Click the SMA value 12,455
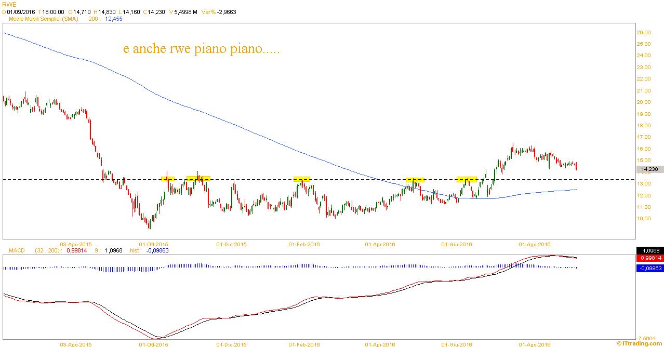Viewport: 664px width, 347px height. point(114,19)
